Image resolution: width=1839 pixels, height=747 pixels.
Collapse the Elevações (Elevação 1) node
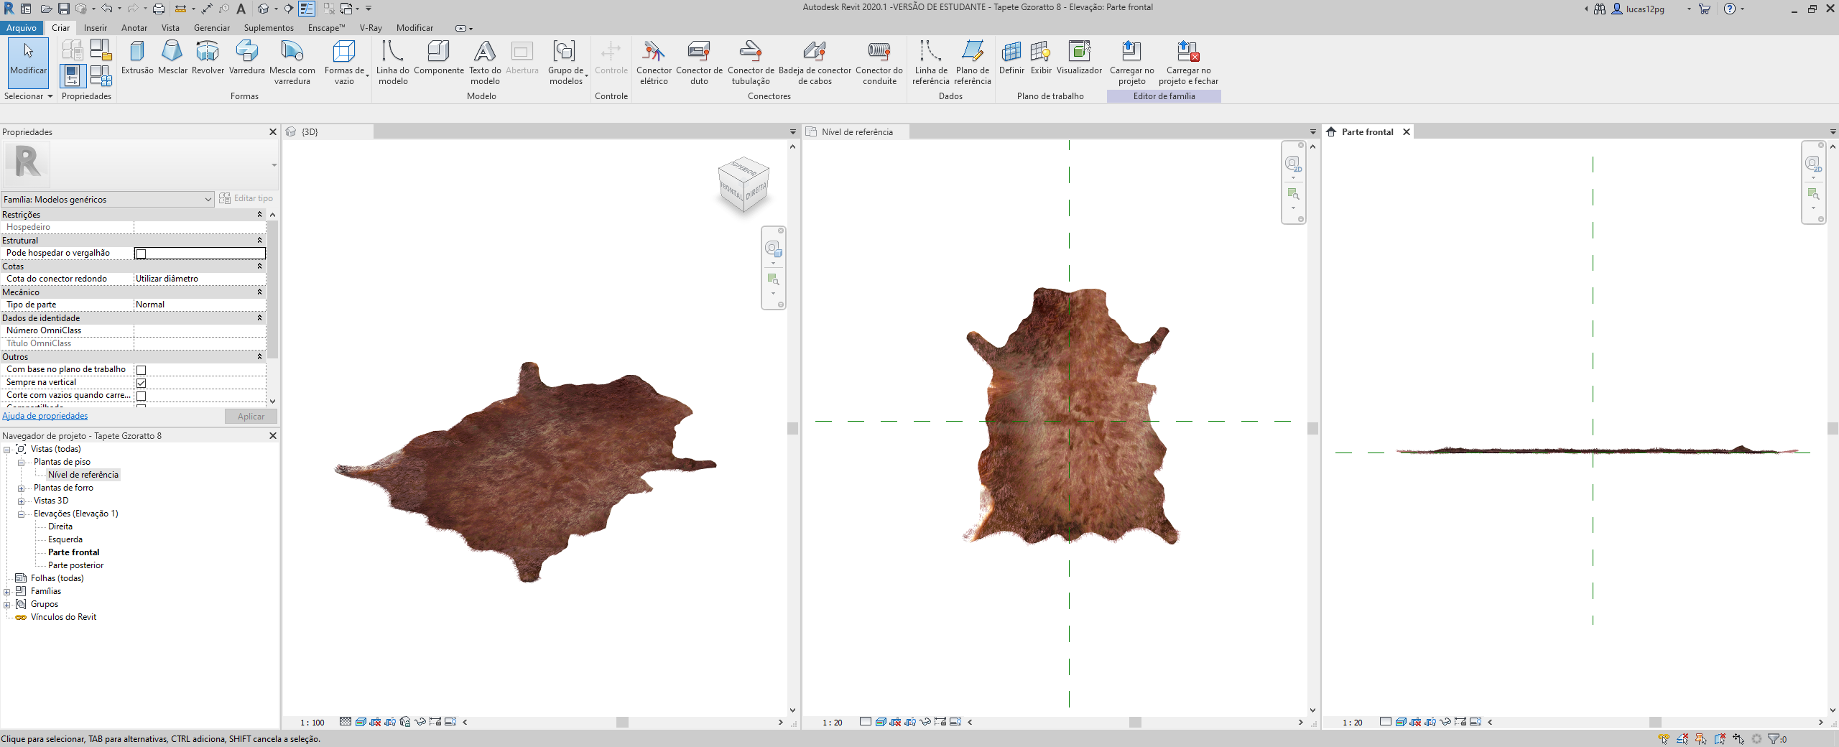[x=22, y=514]
